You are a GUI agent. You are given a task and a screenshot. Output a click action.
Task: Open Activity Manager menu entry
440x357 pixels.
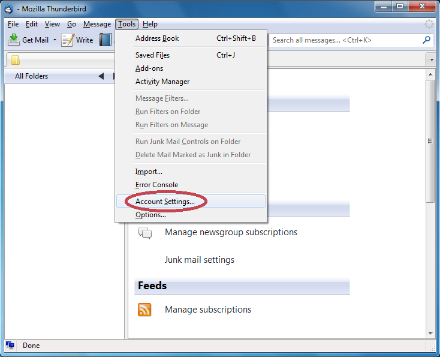(191, 82)
